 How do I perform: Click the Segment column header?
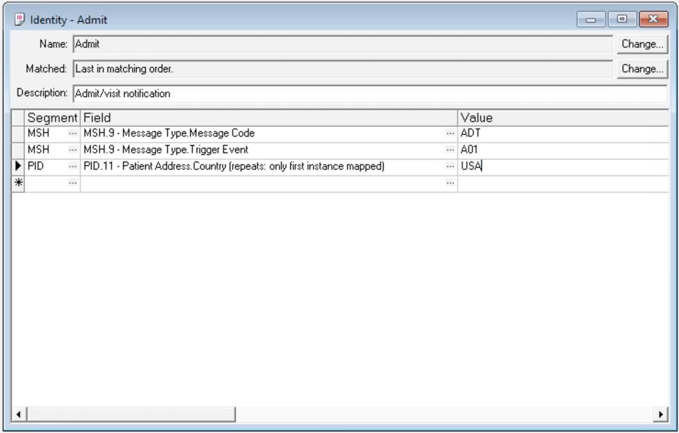click(x=52, y=118)
